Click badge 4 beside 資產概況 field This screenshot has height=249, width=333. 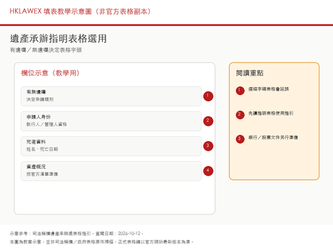coord(208,171)
